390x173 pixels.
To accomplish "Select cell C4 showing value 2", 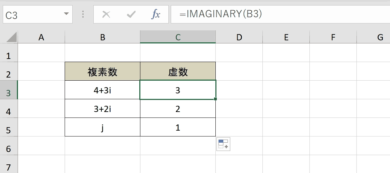I will pyautogui.click(x=178, y=109).
